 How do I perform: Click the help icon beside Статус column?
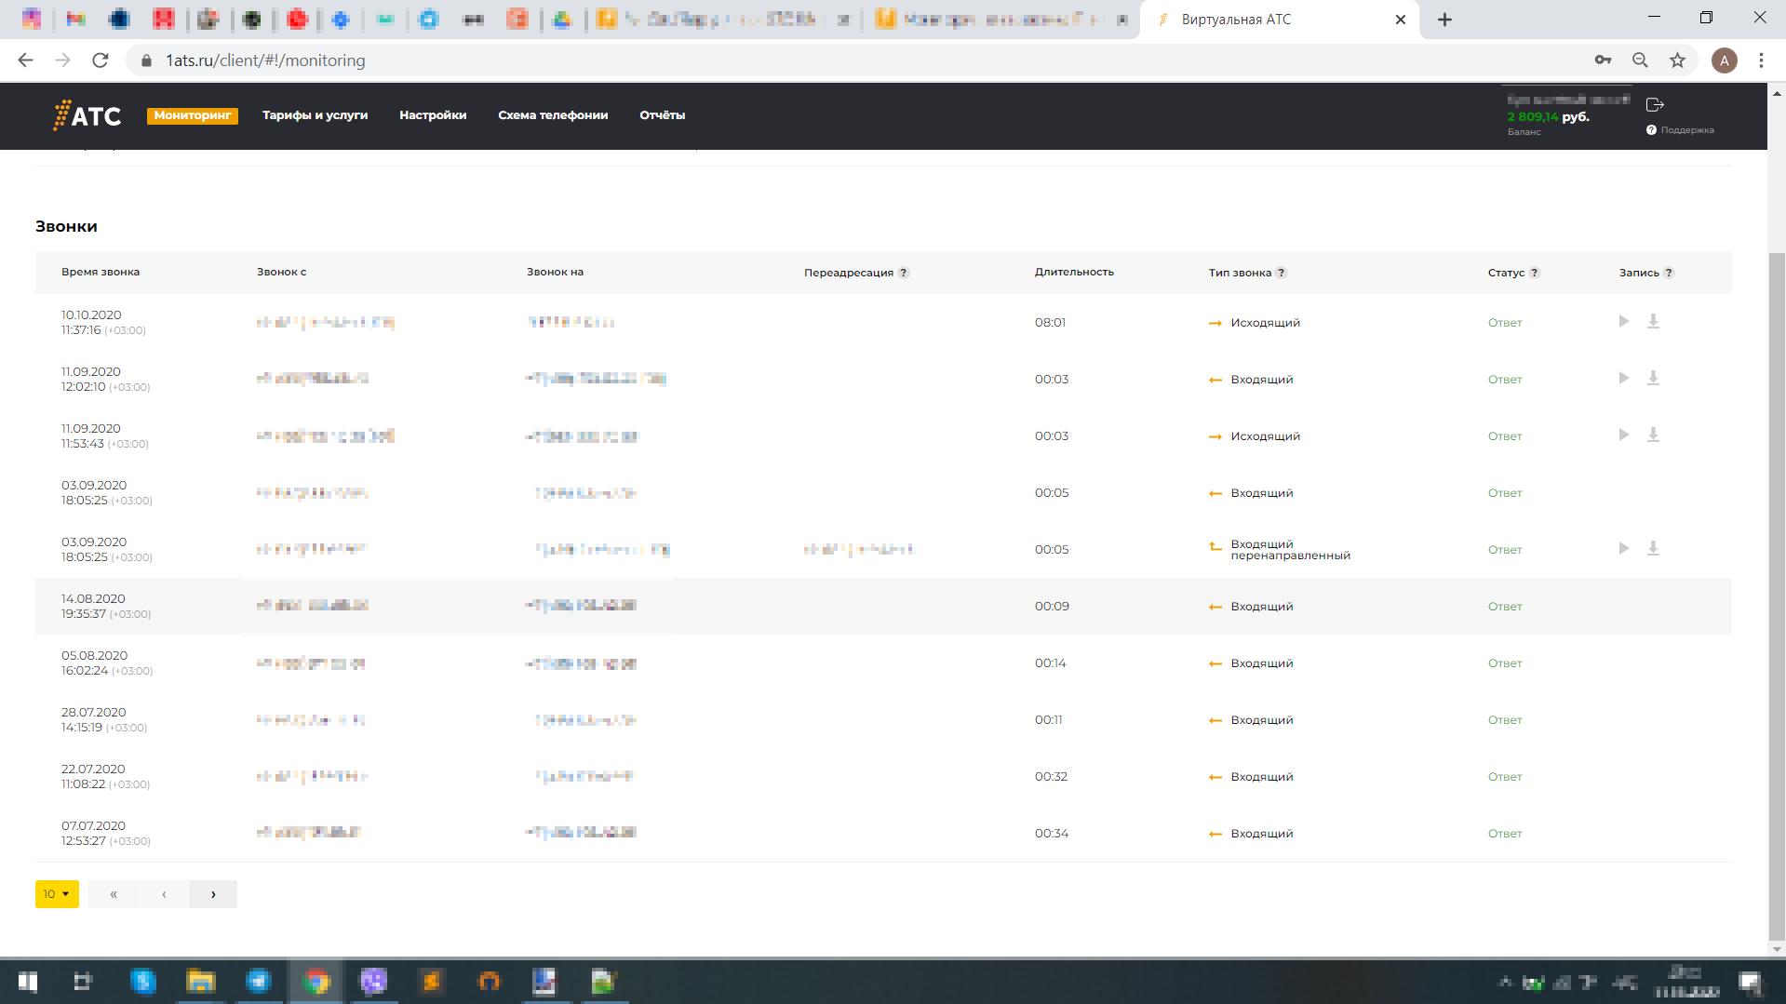(1534, 273)
